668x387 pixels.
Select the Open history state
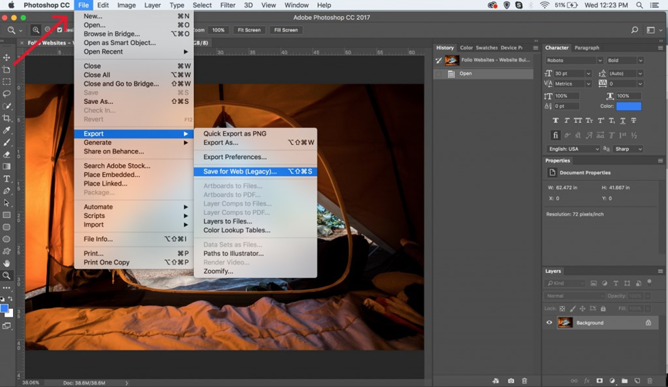click(465, 73)
